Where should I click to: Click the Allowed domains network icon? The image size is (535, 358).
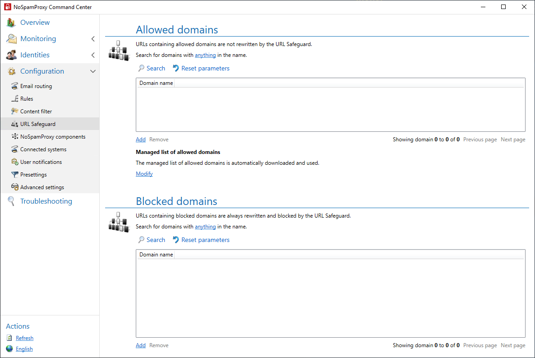coord(119,51)
